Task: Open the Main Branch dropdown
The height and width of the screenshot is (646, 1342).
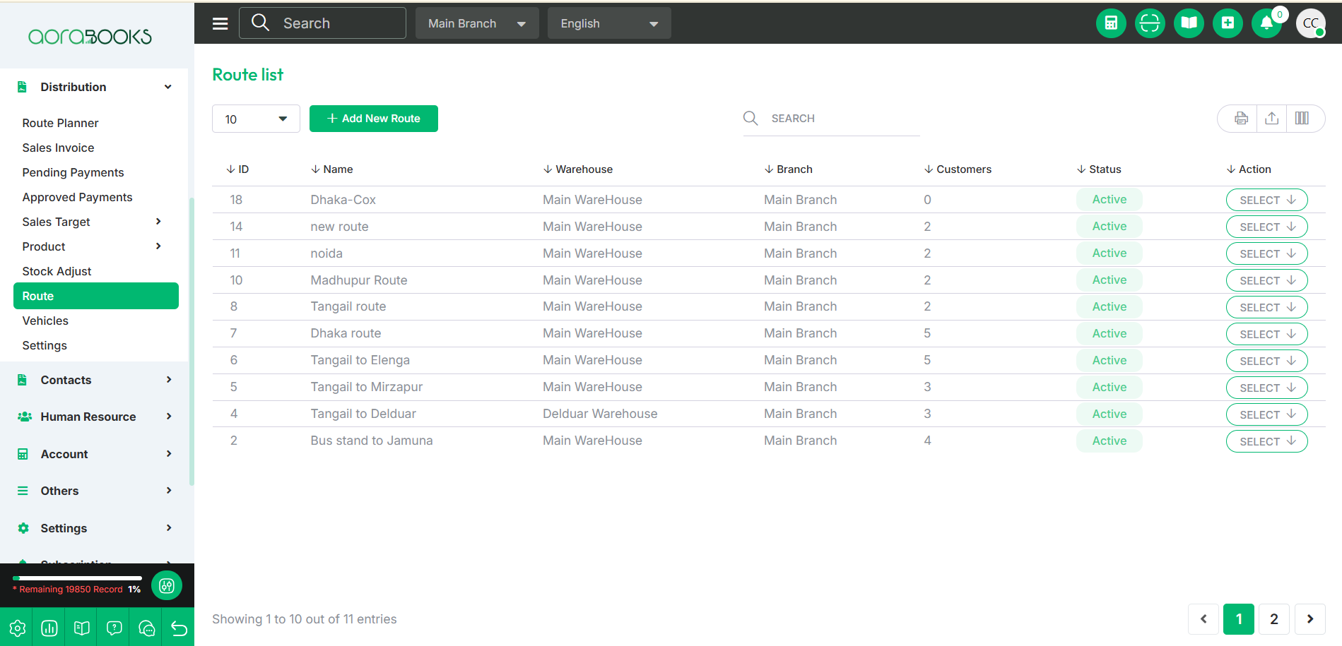Action: pyautogui.click(x=477, y=23)
